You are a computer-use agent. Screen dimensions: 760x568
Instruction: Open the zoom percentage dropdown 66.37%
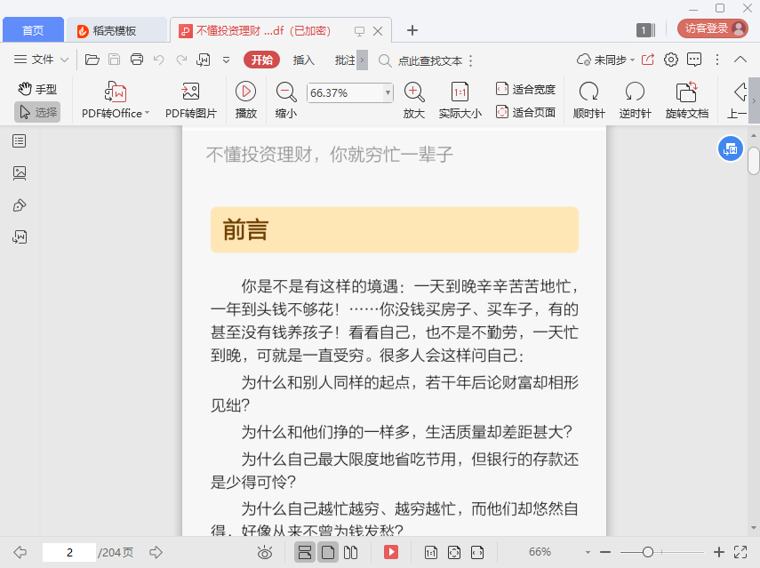[388, 92]
